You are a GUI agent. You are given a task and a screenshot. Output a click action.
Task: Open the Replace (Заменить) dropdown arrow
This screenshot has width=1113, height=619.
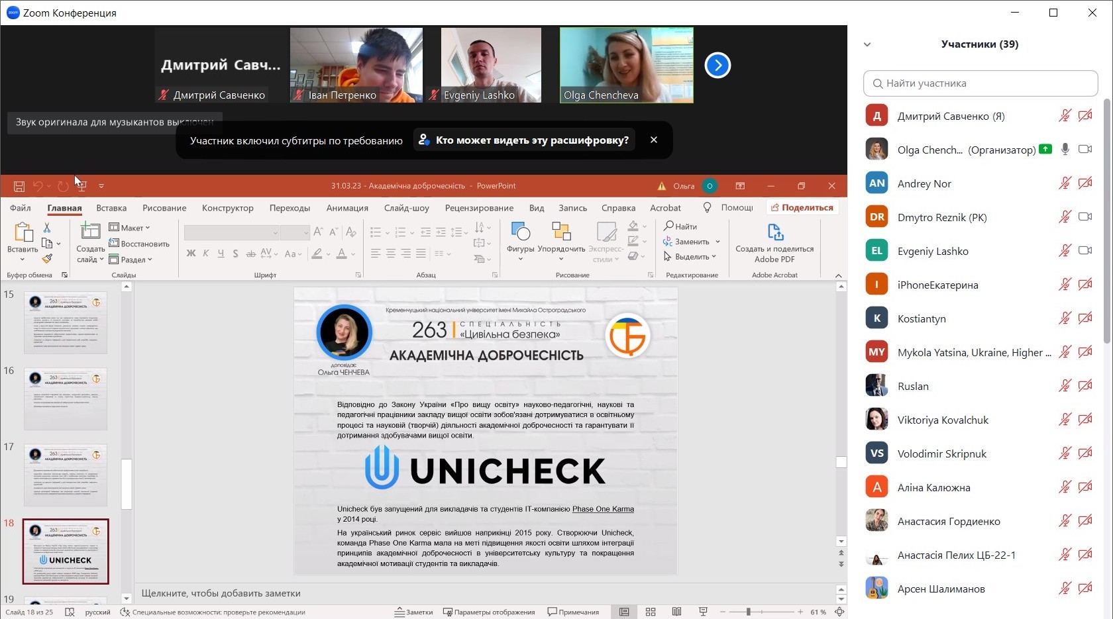(717, 242)
